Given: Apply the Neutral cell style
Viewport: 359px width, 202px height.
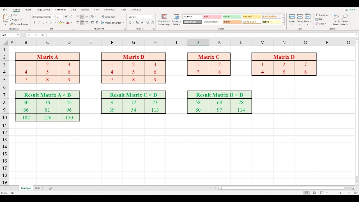Looking at the screenshot, I should pos(252,17).
